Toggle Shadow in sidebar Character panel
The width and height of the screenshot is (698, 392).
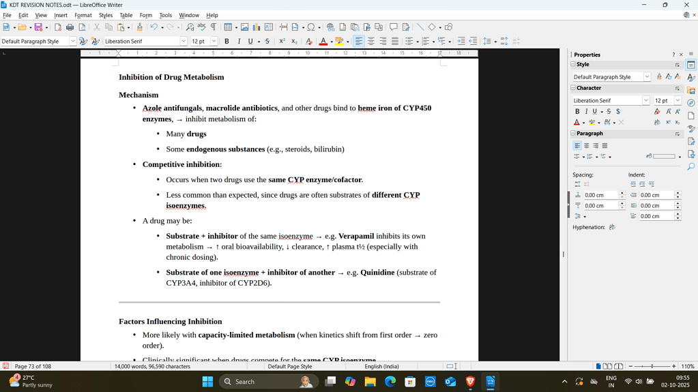click(618, 111)
